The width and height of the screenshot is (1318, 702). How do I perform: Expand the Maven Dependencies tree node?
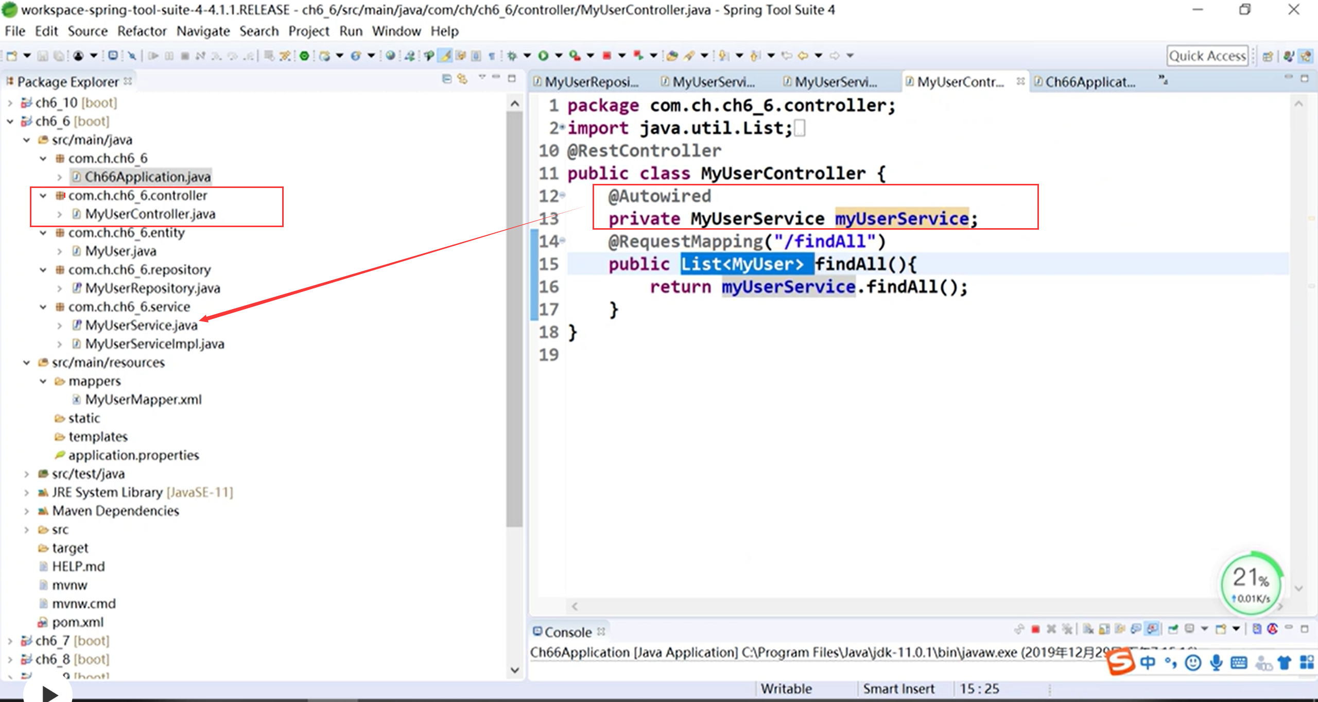[x=27, y=511]
